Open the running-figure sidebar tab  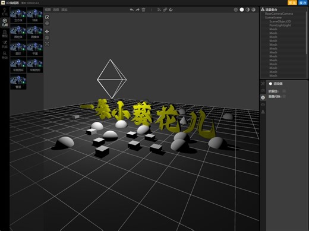click(5, 45)
